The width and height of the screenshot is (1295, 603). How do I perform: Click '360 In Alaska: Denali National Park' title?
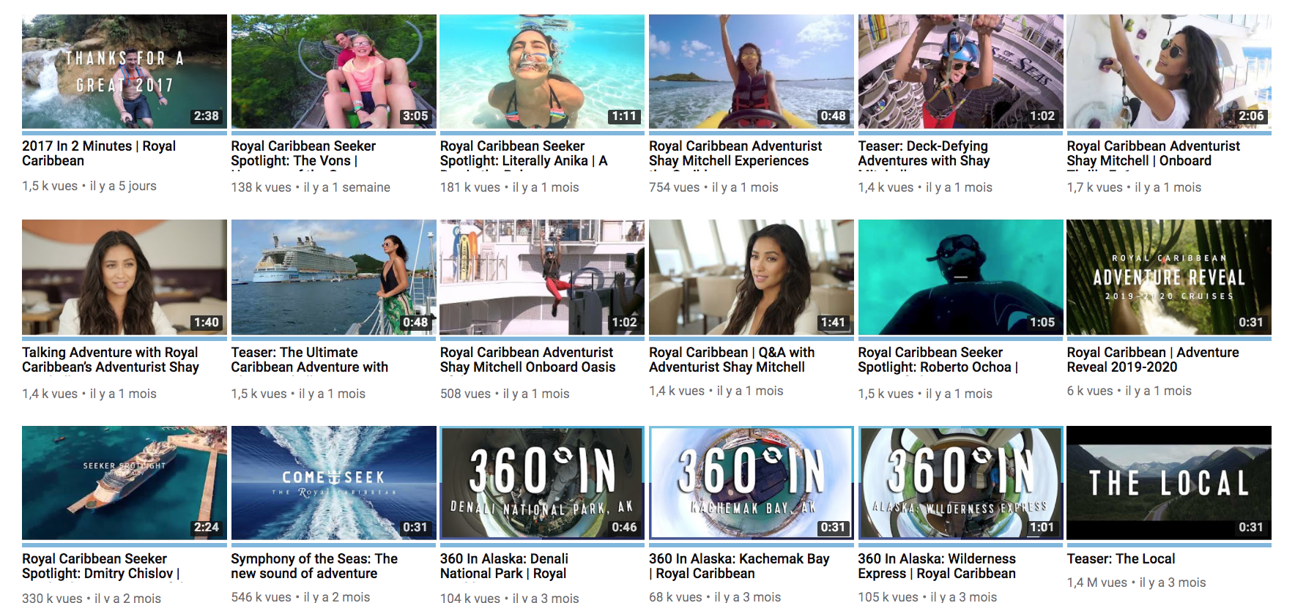point(504,566)
